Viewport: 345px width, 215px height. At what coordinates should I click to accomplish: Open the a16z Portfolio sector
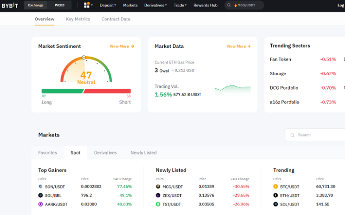tap(285, 102)
